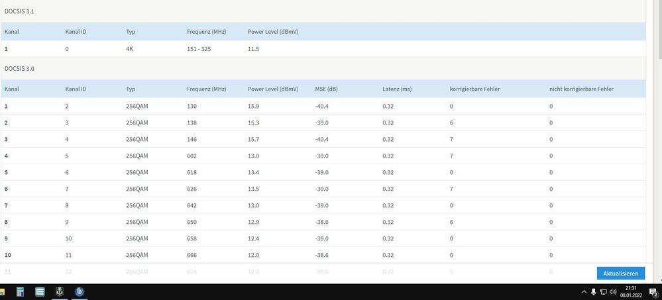Click korrigierbare Fehler 6 in the 650 MHz row

(x=451, y=222)
